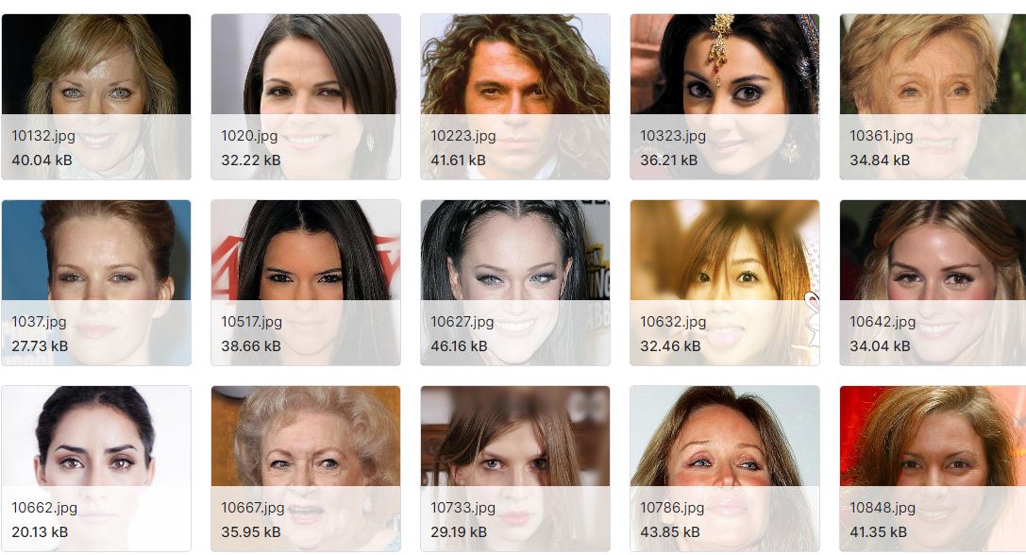
Task: Click the 10632.jpg thumbnail
Action: point(724,283)
